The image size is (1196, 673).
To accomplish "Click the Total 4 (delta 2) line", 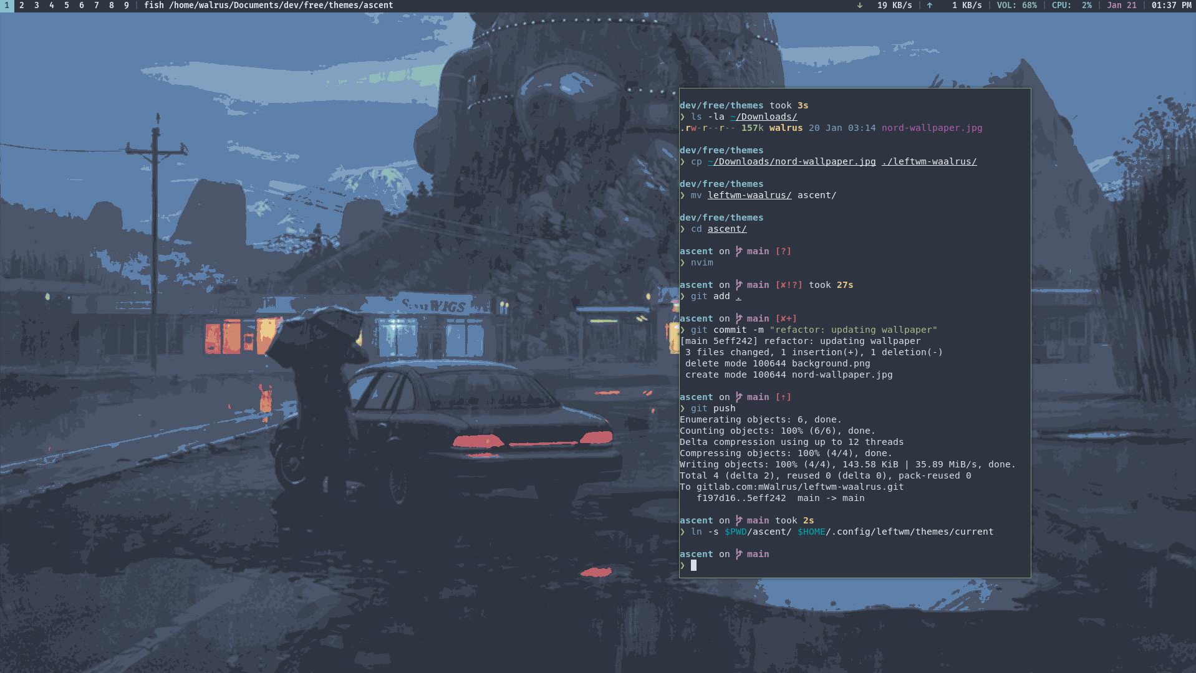I will 826,476.
